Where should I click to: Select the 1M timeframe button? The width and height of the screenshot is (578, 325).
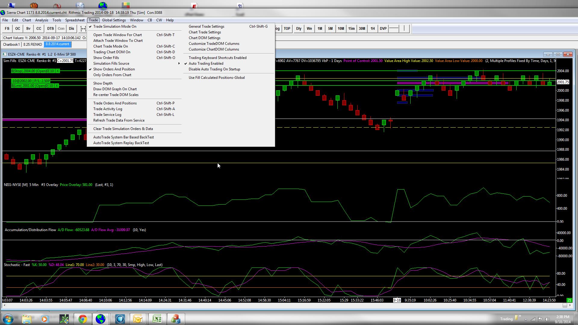[320, 29]
